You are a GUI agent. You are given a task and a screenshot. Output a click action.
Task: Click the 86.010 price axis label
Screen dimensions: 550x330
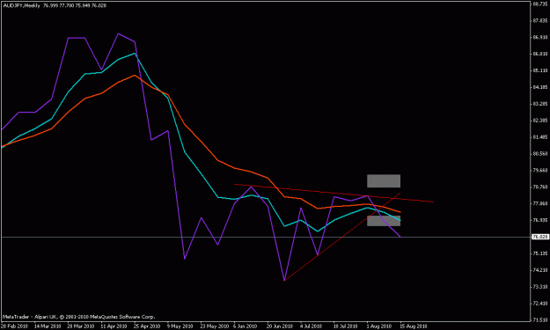pos(540,54)
